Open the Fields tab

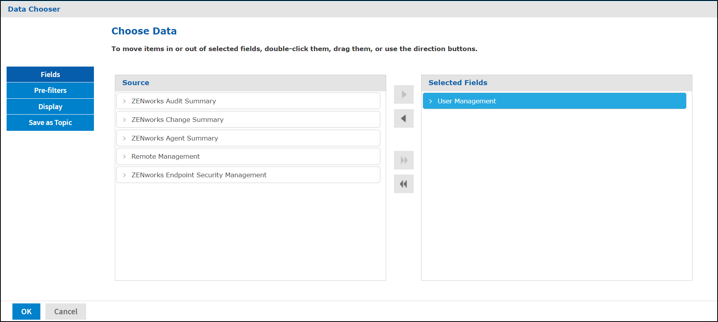pyautogui.click(x=50, y=74)
